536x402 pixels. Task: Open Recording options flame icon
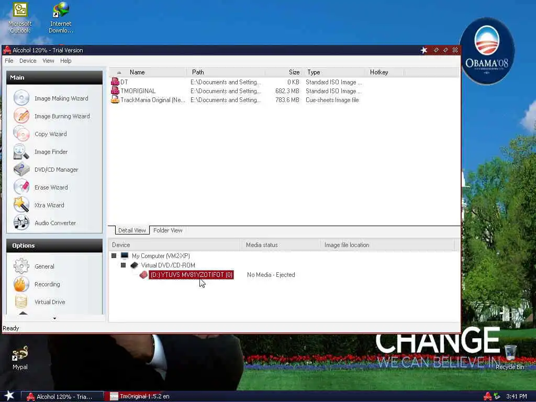21,284
